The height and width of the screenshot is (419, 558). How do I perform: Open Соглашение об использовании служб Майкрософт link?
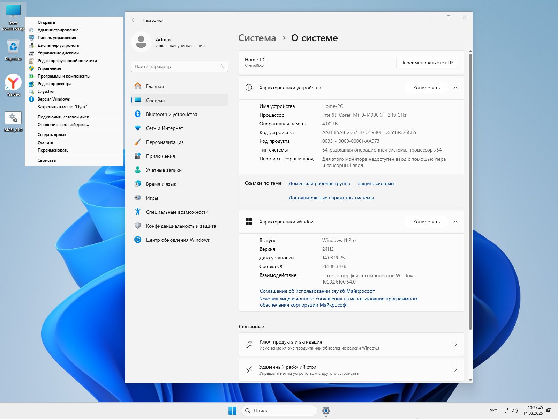[x=317, y=291]
